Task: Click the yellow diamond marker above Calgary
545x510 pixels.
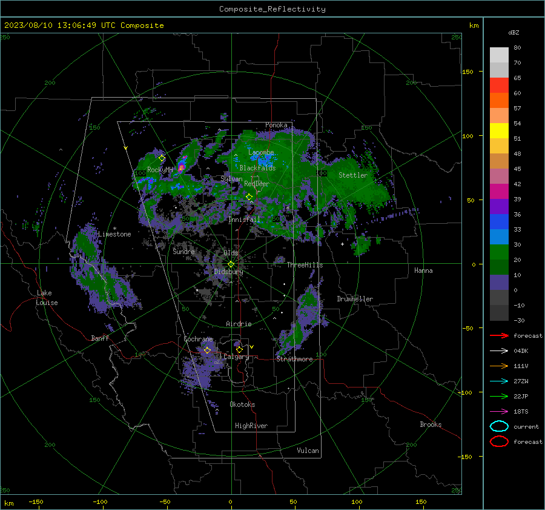Action: (x=239, y=349)
